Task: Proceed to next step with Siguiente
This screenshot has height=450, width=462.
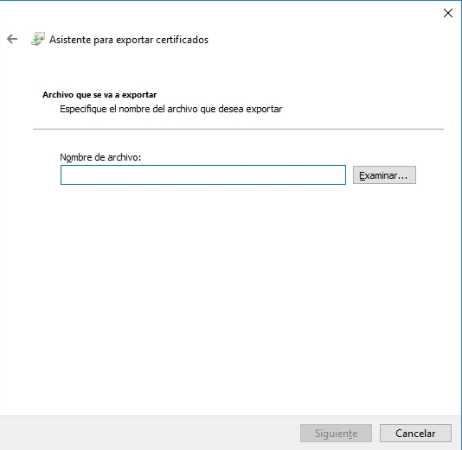Action: click(336, 433)
